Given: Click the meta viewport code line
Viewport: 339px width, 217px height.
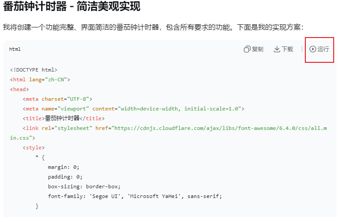Looking at the screenshot, I should point(133,109).
